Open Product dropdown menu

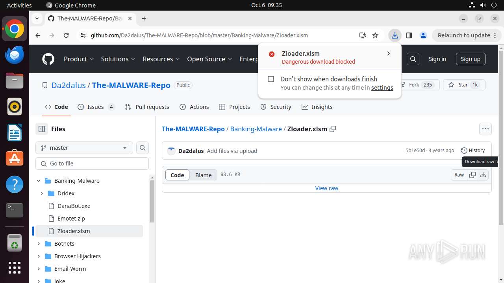pyautogui.click(x=79, y=59)
